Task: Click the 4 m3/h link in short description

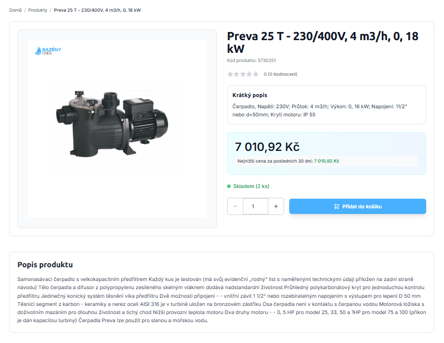Action: click(319, 106)
